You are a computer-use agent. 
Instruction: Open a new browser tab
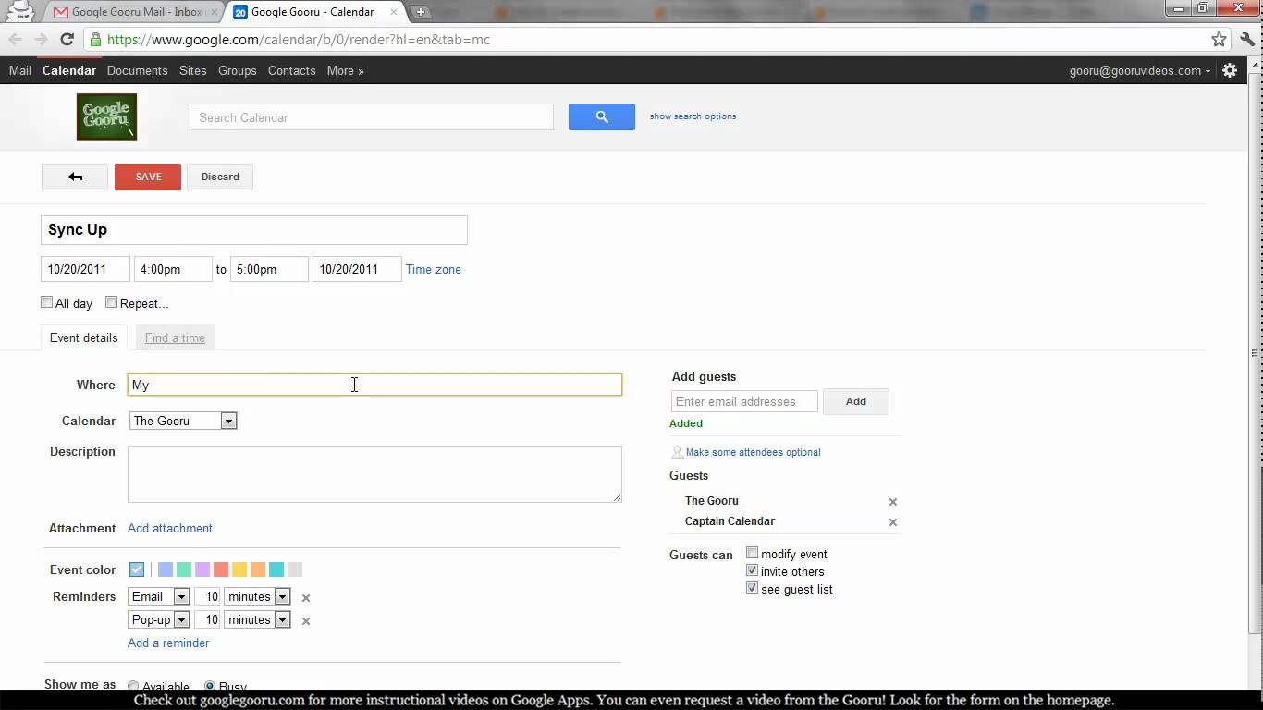point(421,12)
